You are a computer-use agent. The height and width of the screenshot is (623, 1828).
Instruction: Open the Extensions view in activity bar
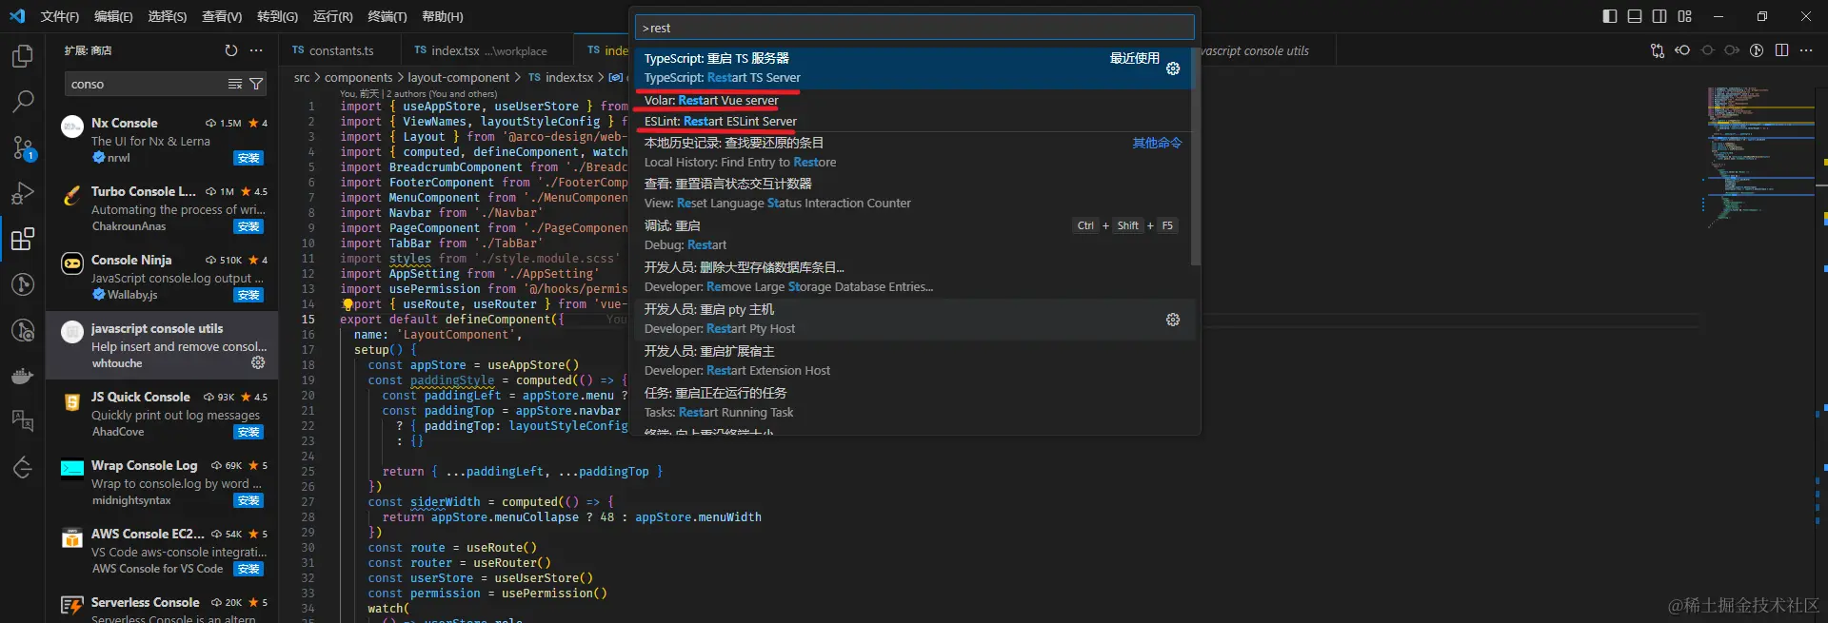(23, 239)
